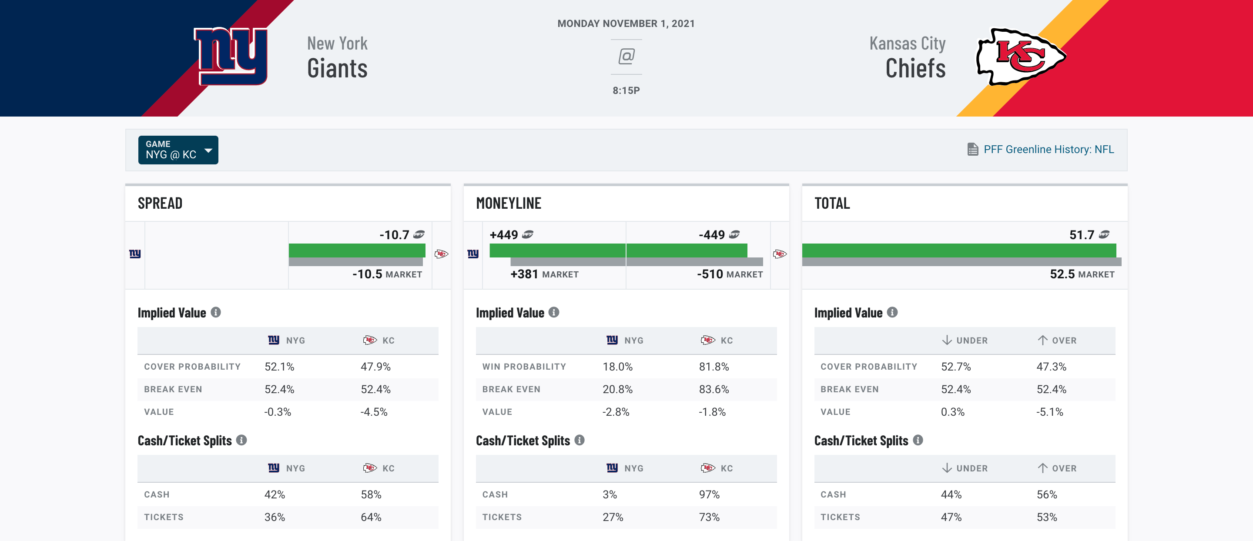
Task: Click Giants icon left of moneyline bars
Action: 473,254
